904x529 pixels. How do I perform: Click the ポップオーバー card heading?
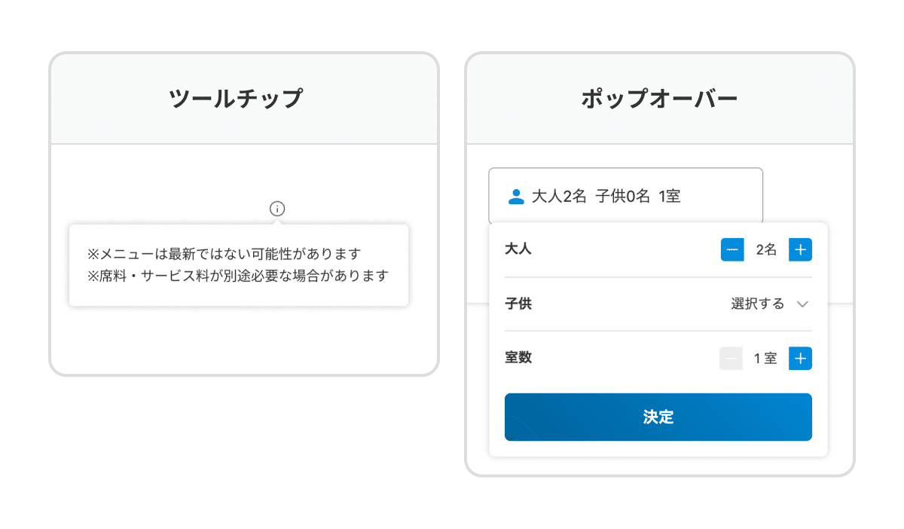point(661,96)
